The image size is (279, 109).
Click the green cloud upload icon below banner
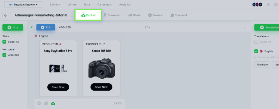click(x=53, y=103)
